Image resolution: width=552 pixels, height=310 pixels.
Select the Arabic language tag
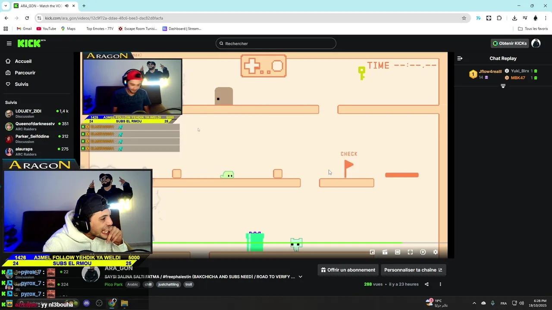[133, 285]
